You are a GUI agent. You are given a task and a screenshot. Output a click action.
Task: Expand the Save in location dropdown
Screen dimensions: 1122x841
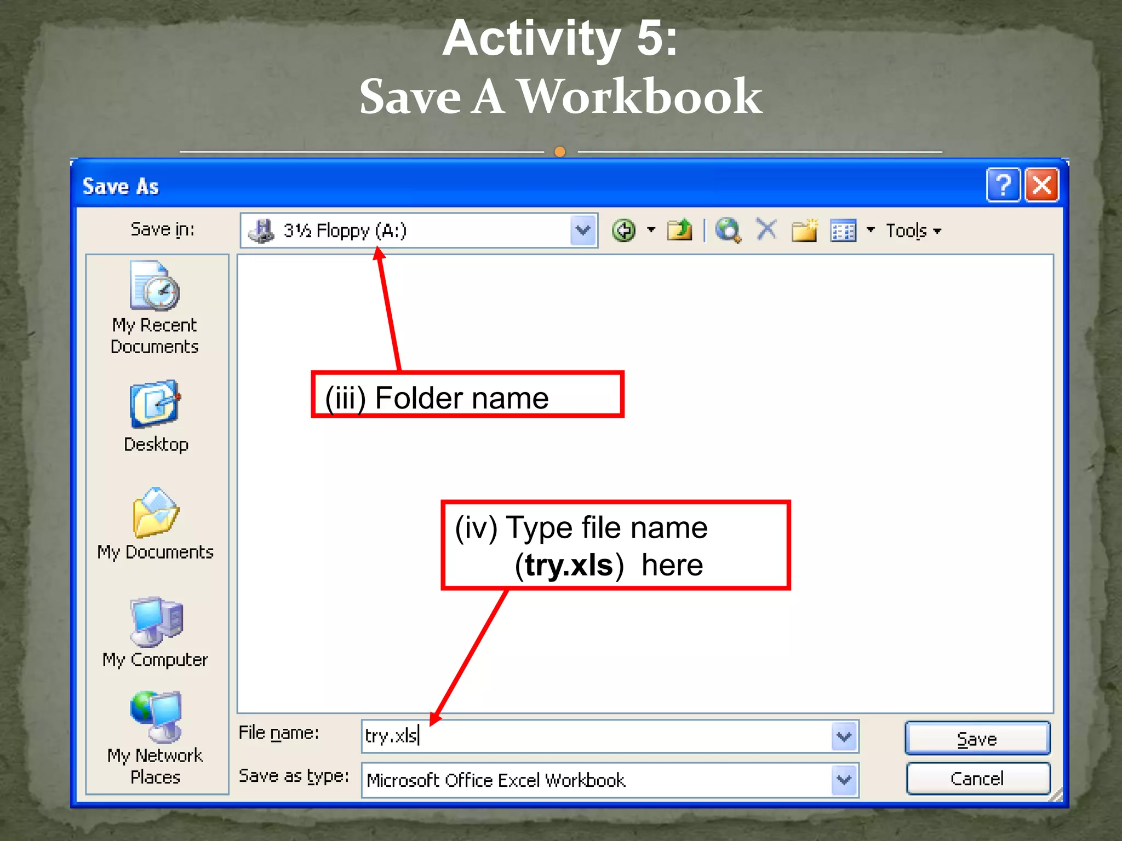[583, 231]
